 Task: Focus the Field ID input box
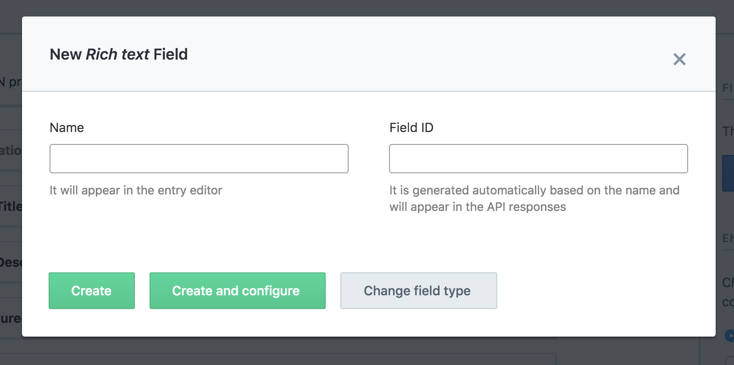pos(538,159)
